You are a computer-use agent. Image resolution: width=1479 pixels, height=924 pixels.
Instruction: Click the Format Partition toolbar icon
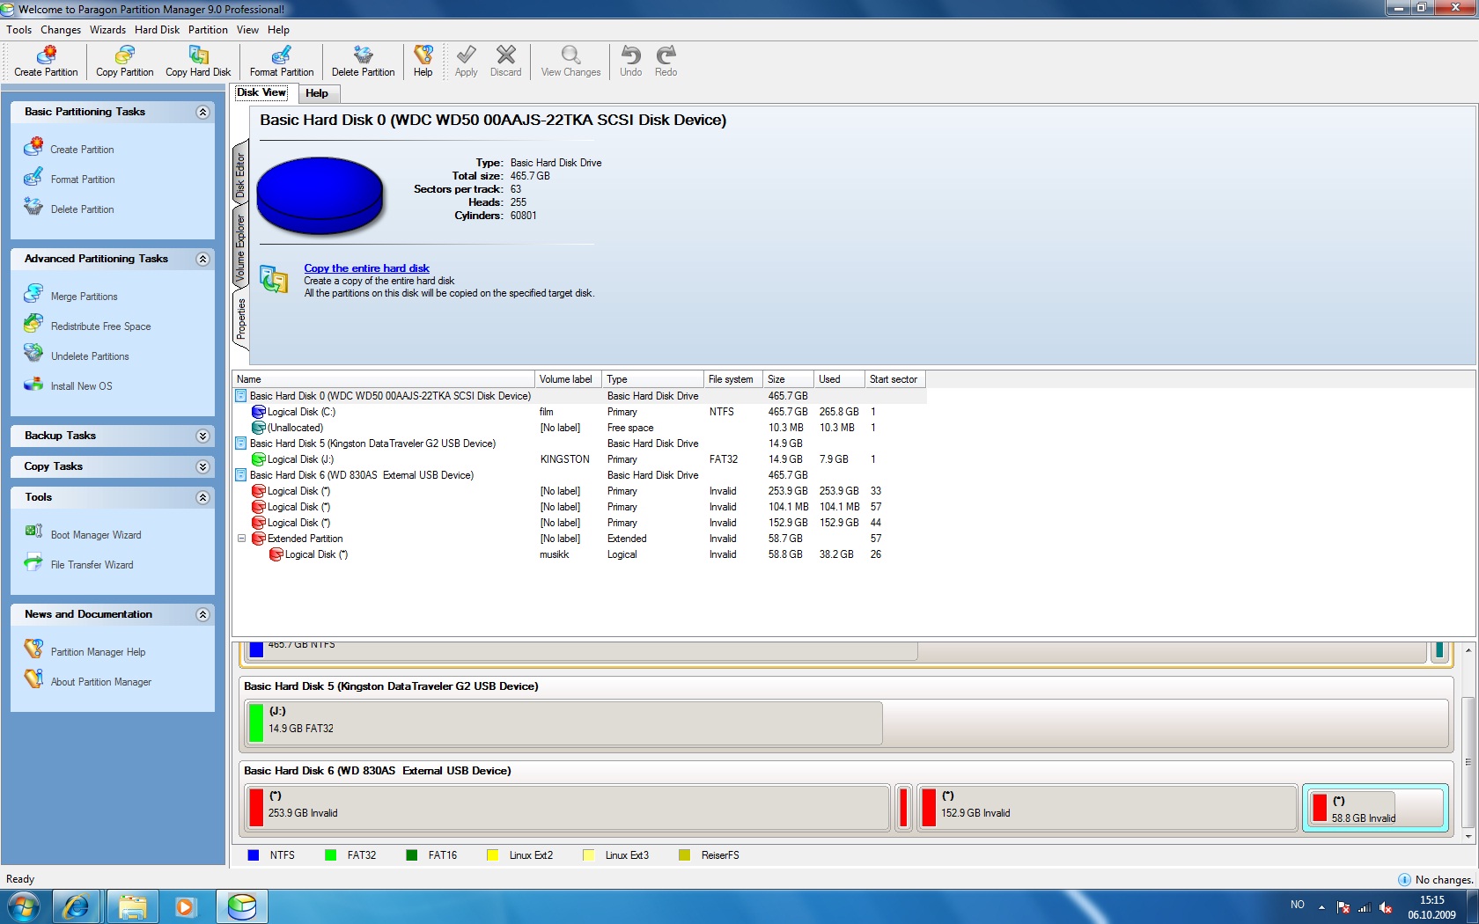(282, 61)
